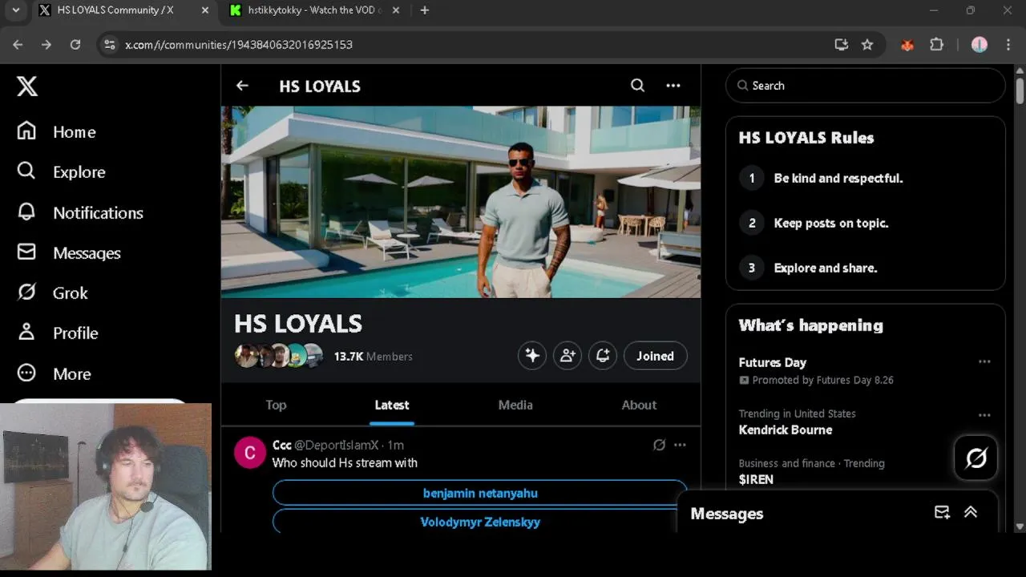1026x577 pixels.
Task: Open the 13.7K Members list
Action: point(373,357)
